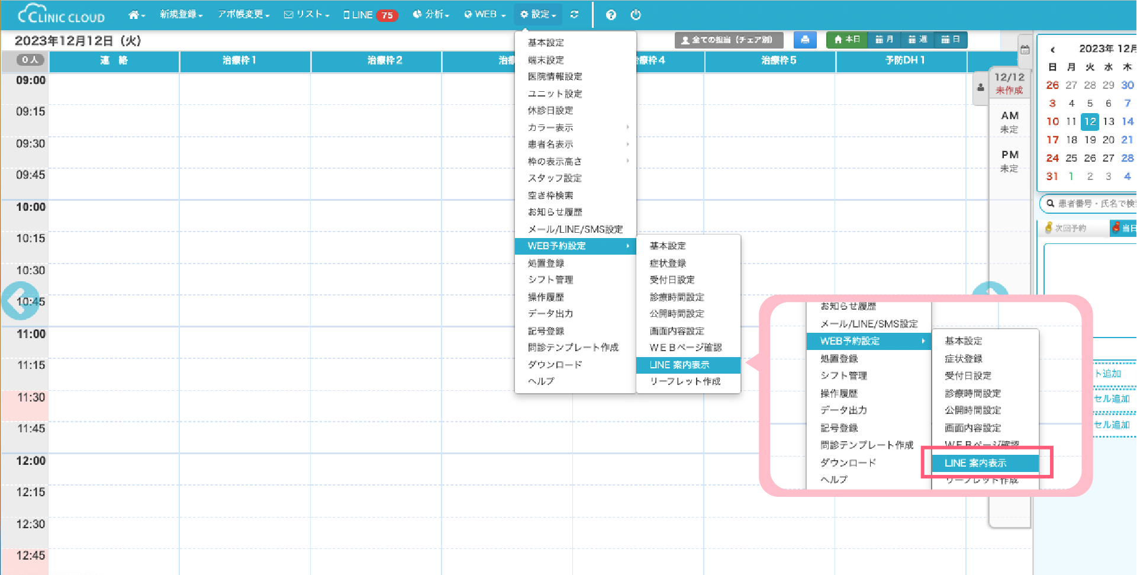The image size is (1137, 575).
Task: Switch to 月 month view
Action: pos(884,40)
